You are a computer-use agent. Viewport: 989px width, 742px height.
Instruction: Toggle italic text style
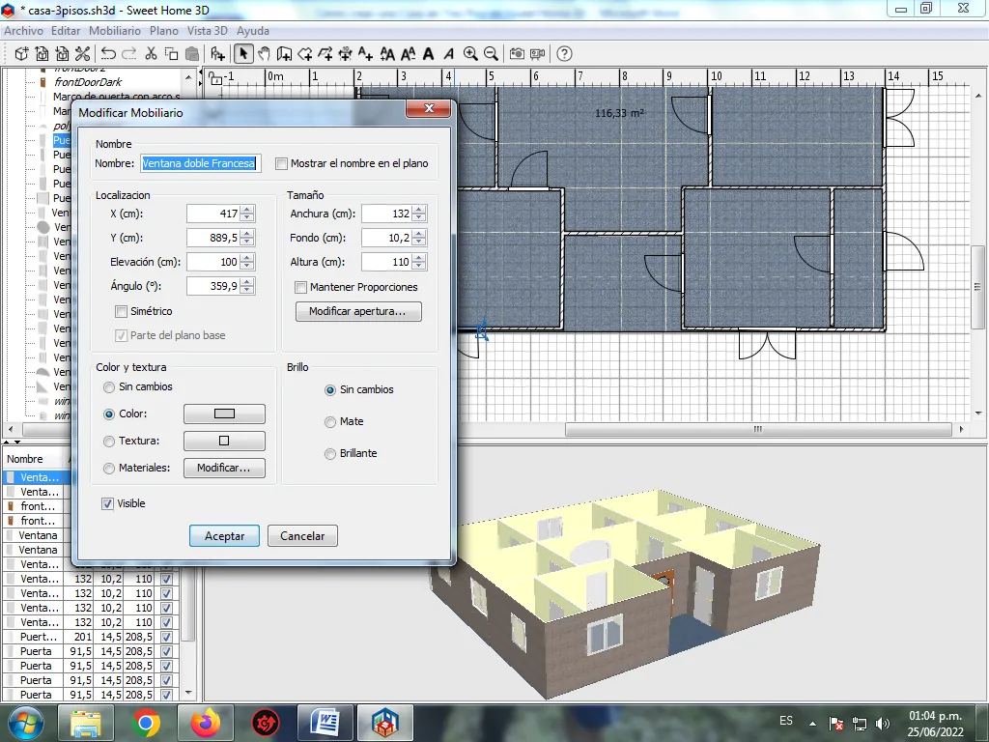pyautogui.click(x=448, y=54)
